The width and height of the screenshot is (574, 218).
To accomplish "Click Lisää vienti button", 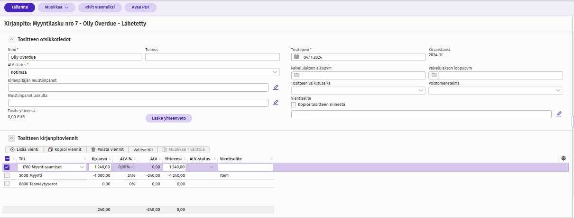I will [x=24, y=149].
